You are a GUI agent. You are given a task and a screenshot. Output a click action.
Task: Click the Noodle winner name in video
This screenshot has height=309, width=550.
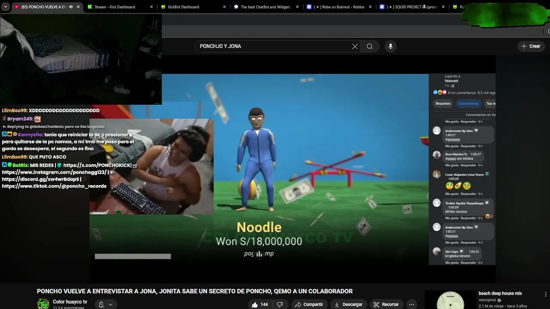tap(259, 227)
